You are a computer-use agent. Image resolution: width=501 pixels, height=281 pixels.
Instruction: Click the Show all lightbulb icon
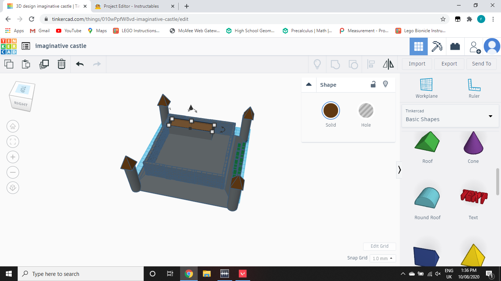click(317, 64)
